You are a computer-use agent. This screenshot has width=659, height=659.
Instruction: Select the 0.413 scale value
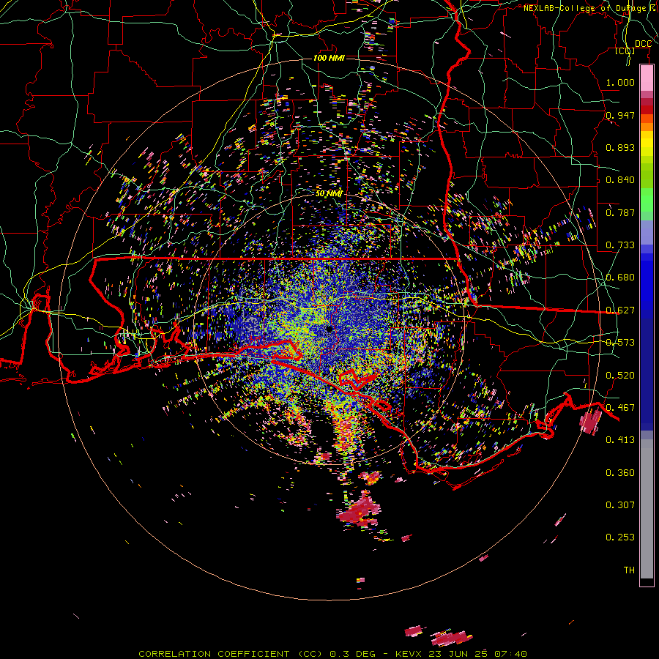click(620, 439)
